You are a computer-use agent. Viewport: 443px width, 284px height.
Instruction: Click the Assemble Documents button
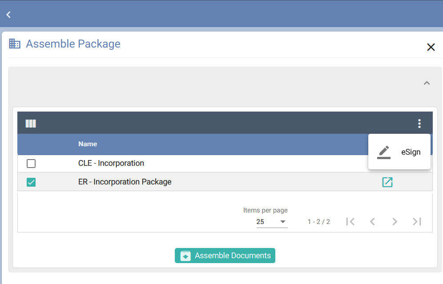225,256
